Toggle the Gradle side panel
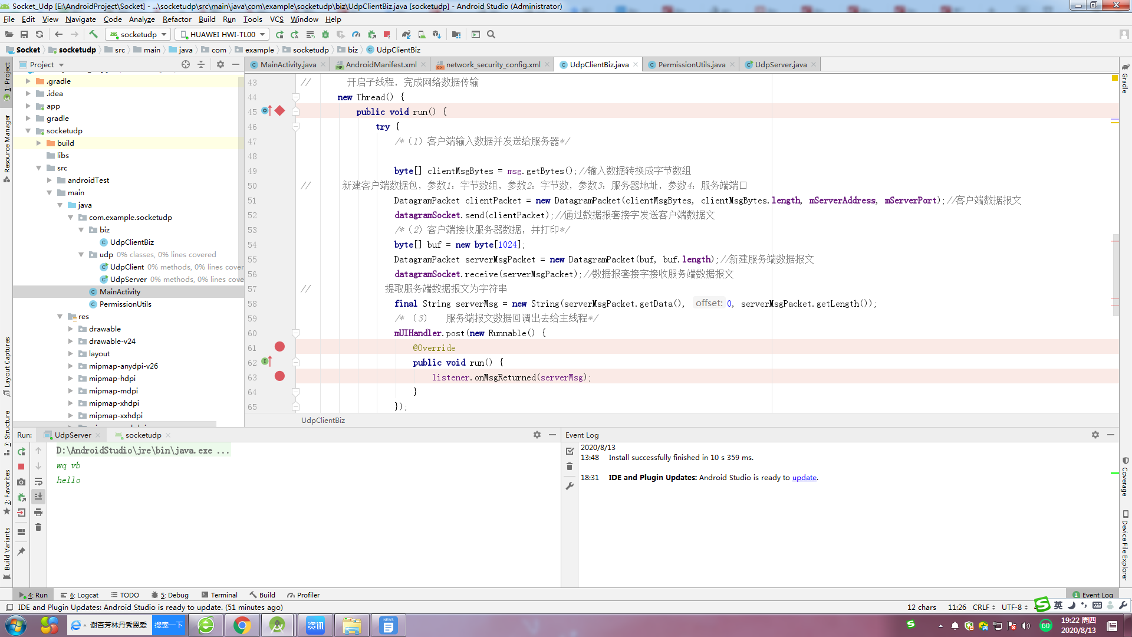The height and width of the screenshot is (637, 1132). tap(1125, 78)
